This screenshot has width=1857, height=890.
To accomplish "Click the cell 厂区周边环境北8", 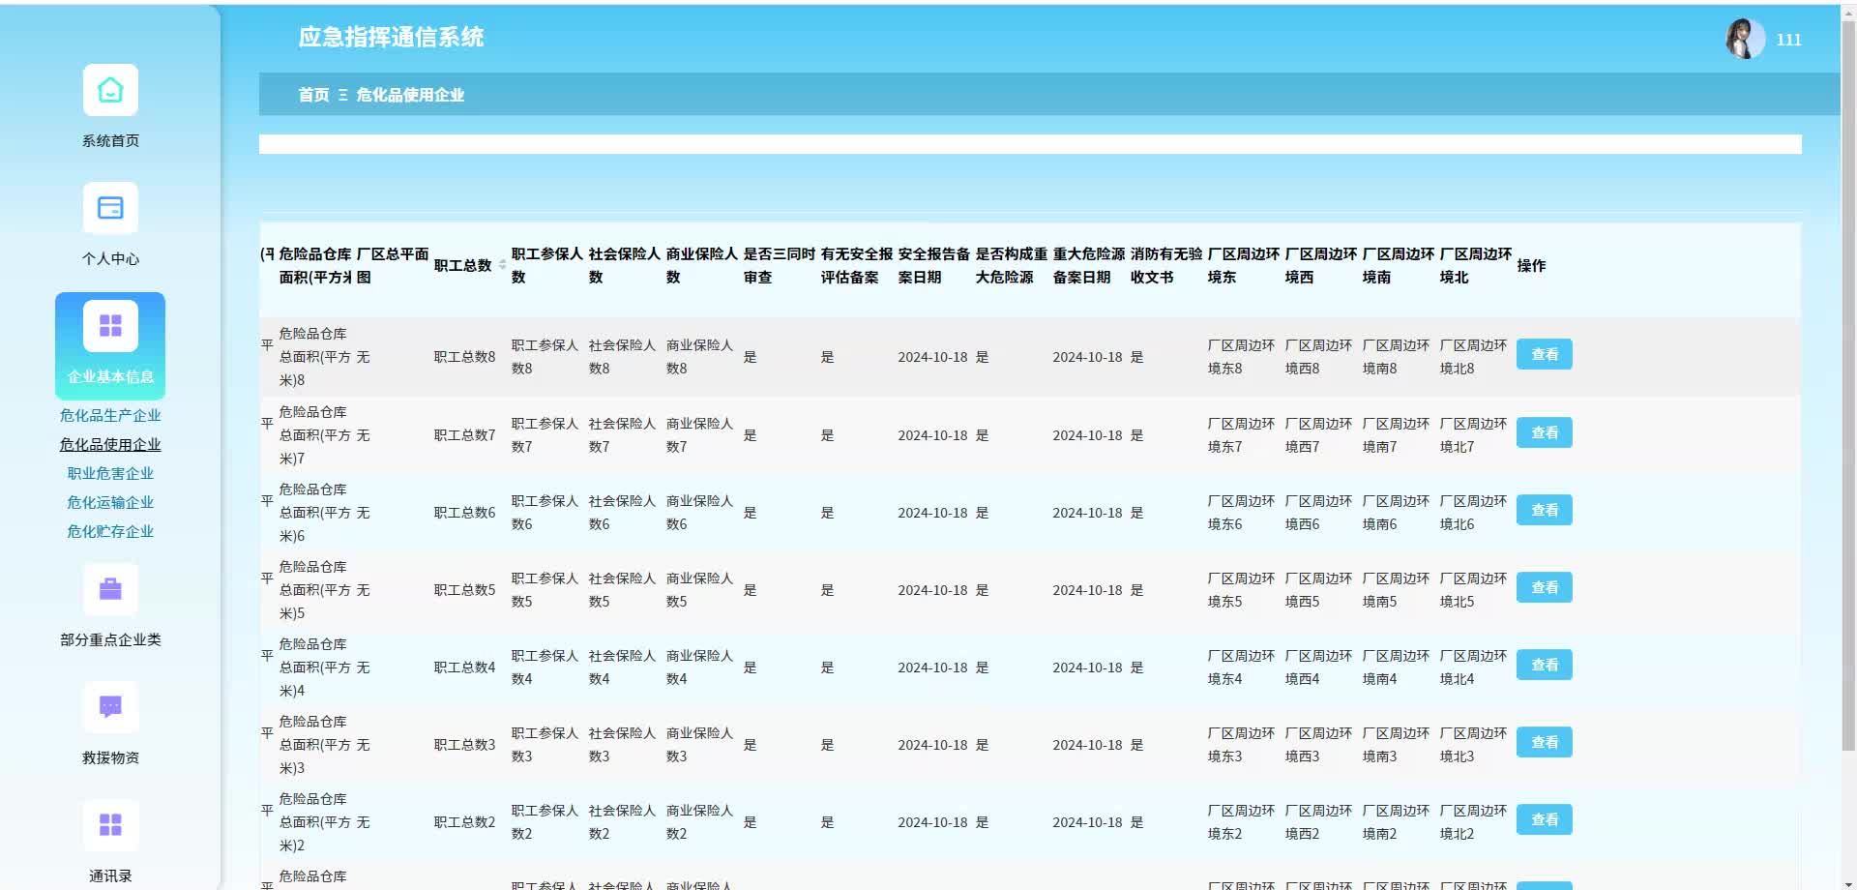I will (x=1473, y=357).
